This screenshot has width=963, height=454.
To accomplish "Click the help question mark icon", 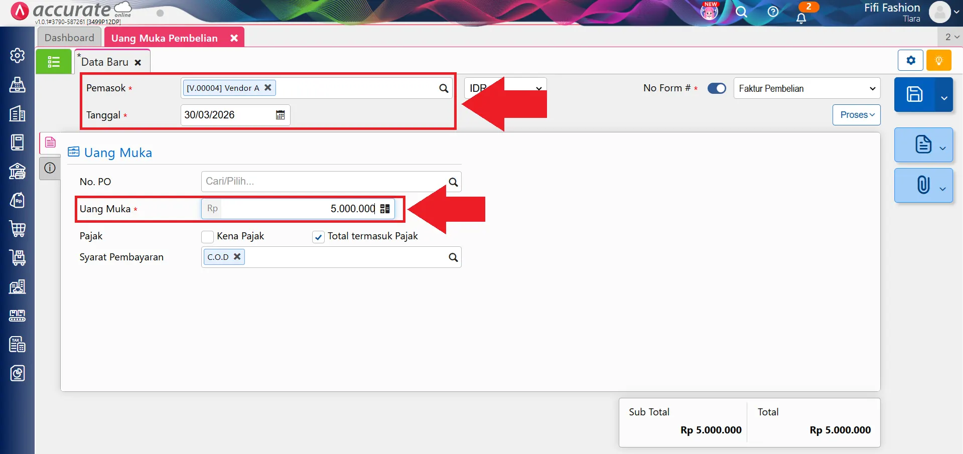I will click(773, 12).
